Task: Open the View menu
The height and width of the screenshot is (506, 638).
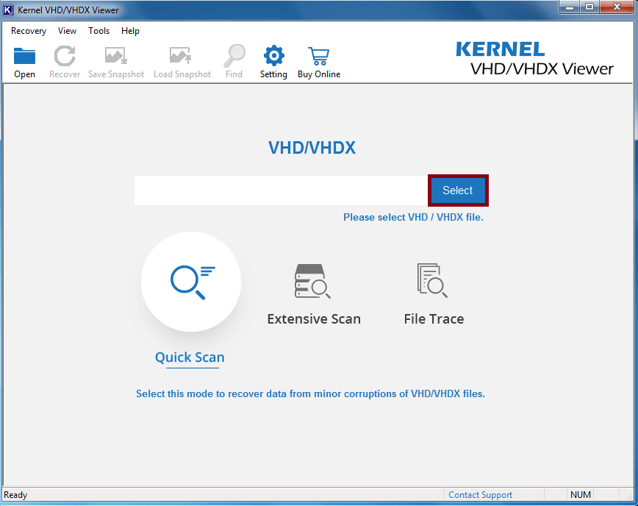Action: [x=67, y=31]
